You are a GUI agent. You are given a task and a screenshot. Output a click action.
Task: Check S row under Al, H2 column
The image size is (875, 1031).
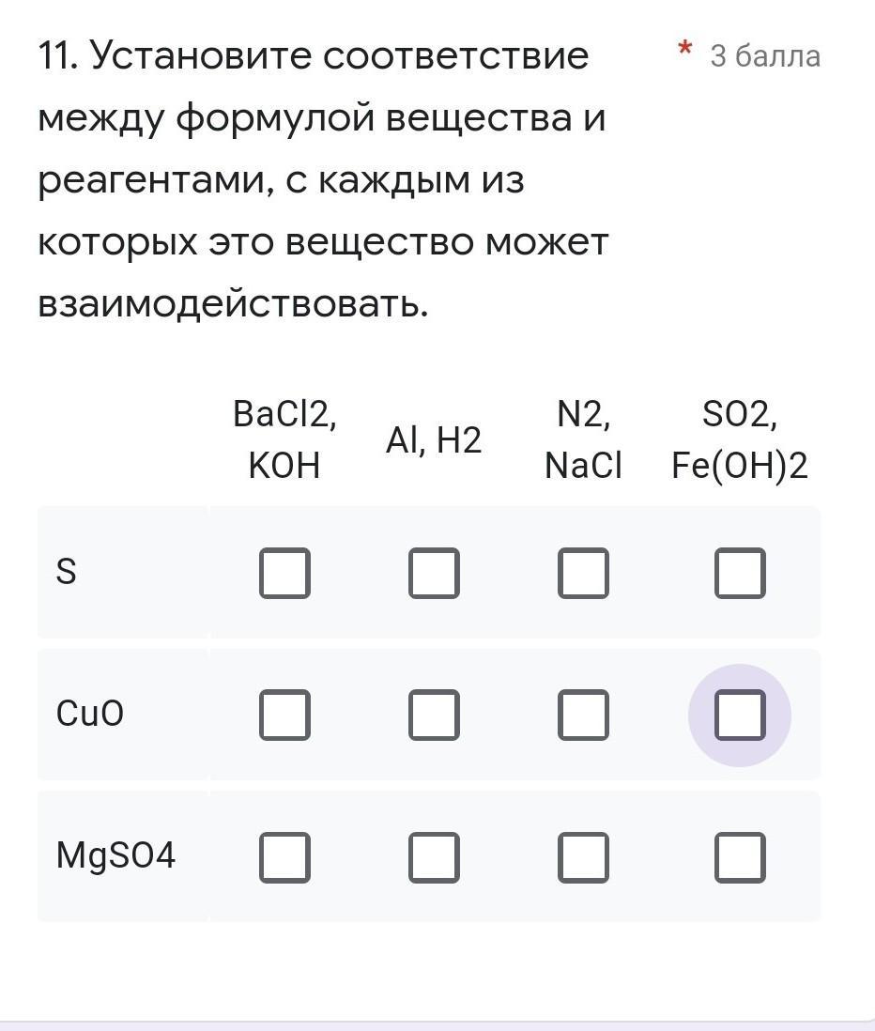[x=434, y=573]
